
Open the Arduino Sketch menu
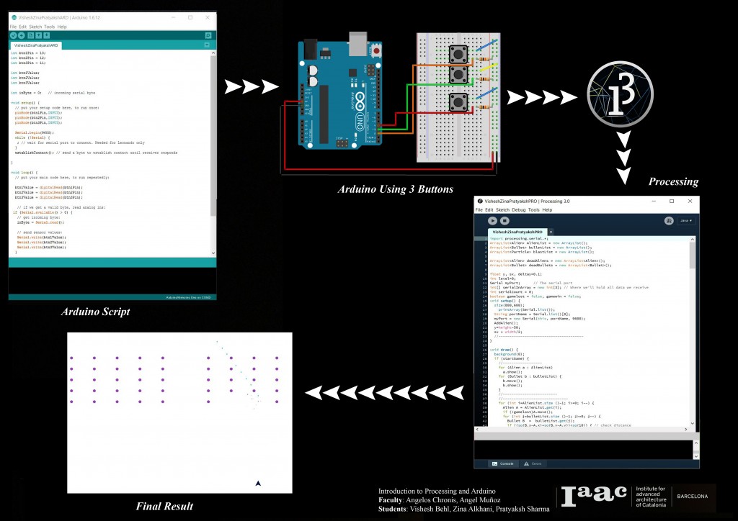pos(35,27)
